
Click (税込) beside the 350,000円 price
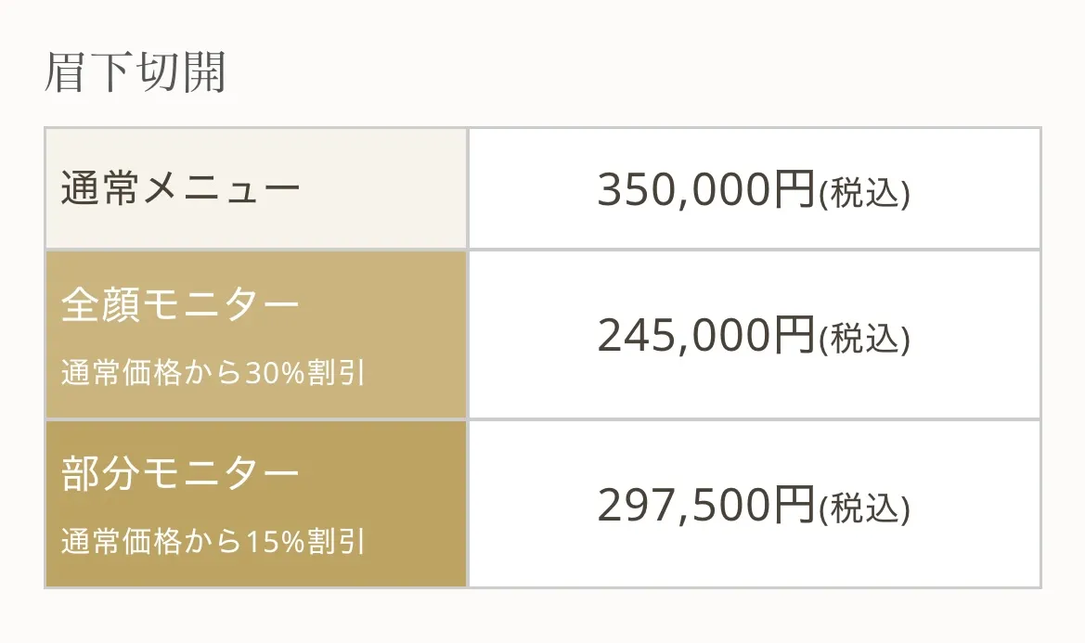click(864, 194)
